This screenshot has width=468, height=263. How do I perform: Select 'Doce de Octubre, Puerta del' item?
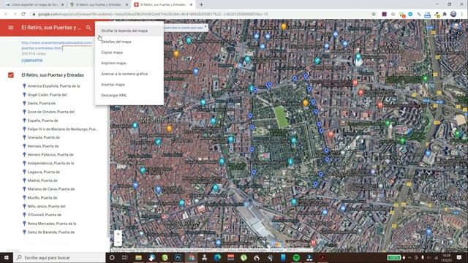pos(51,112)
